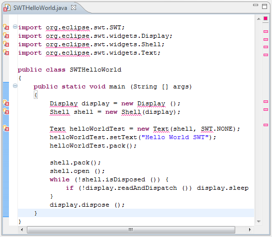Click the quick-fix icon beside the widgets.Text import
Image resolution: width=272 pixels, height=237 pixels.
(x=6, y=52)
